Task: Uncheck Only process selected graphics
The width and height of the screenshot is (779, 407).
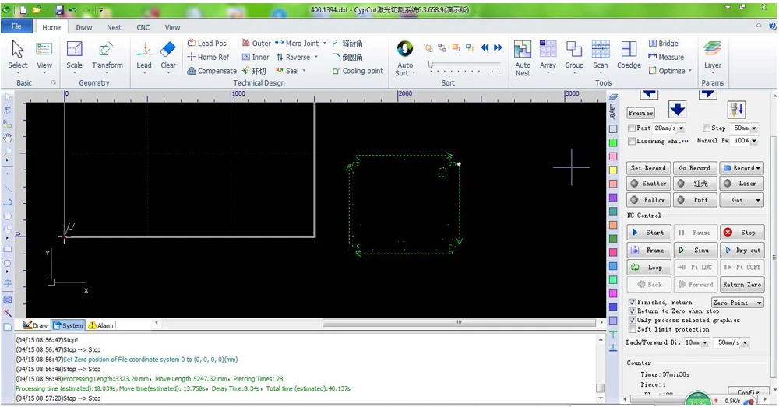Action: pyautogui.click(x=633, y=320)
